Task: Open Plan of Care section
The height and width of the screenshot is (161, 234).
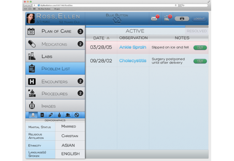Action: 55,31
